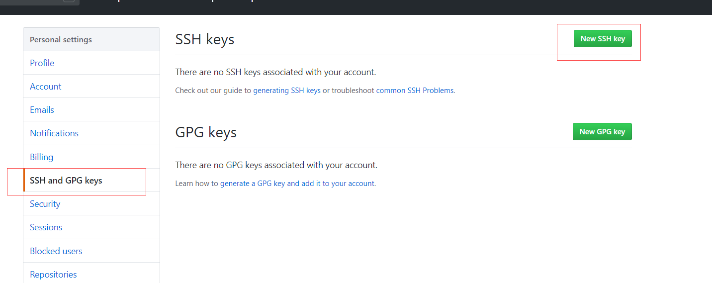Navigate to Security settings

coord(45,204)
